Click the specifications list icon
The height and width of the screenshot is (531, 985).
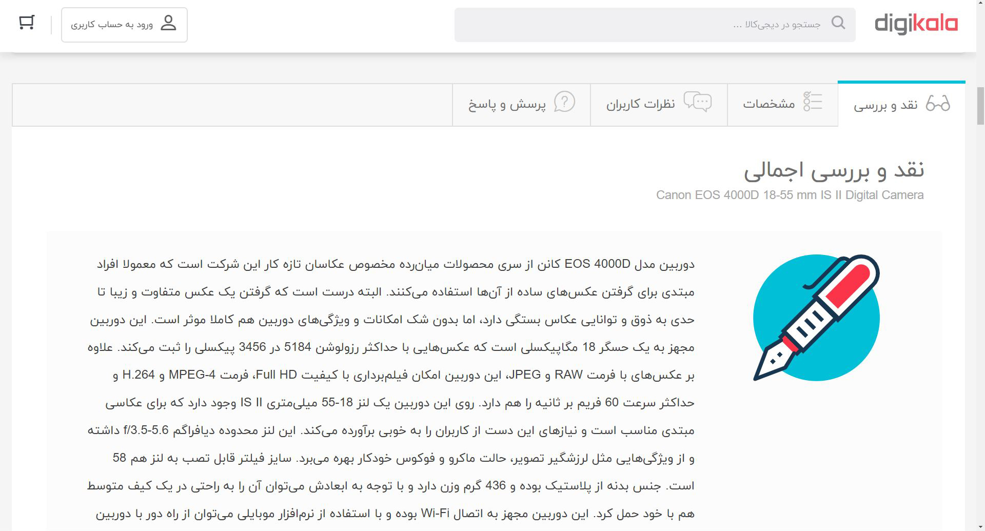(x=813, y=102)
